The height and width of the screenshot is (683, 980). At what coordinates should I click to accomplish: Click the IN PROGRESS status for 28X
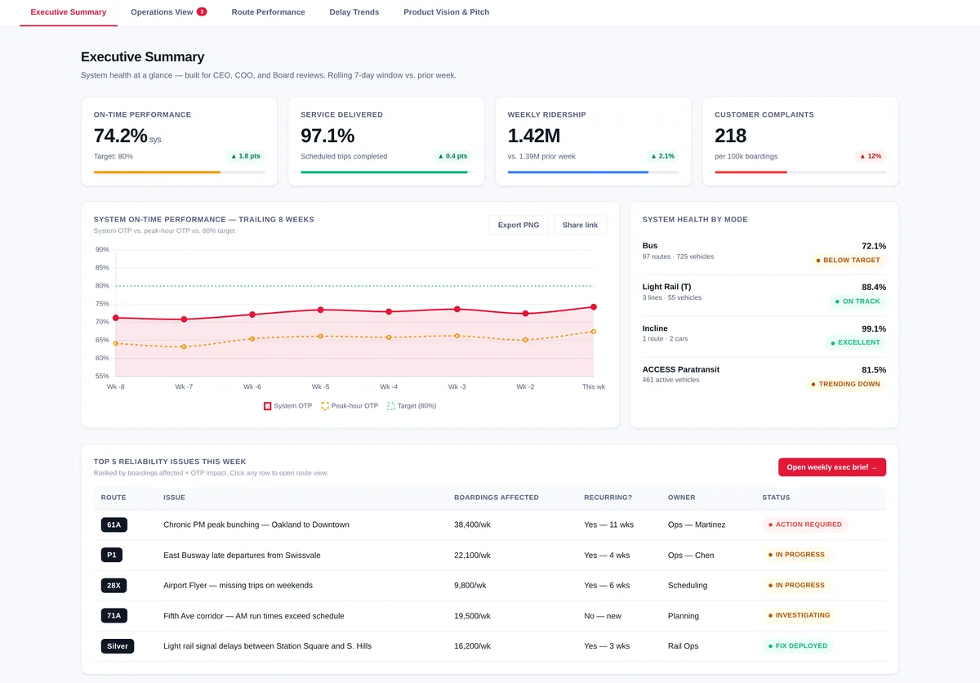pyautogui.click(x=796, y=585)
